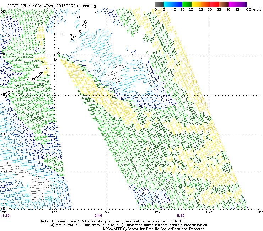
Task: Pick the yellow 20-25 knots legend segment
Action: [196, 4]
